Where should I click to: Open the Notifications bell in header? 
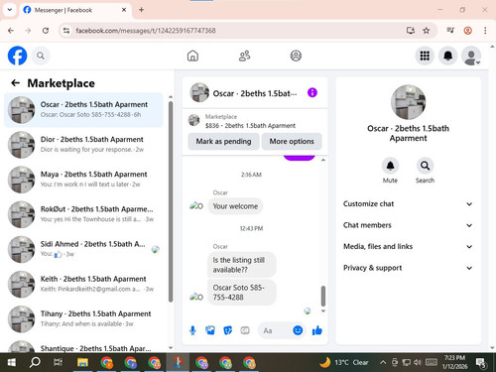(447, 56)
